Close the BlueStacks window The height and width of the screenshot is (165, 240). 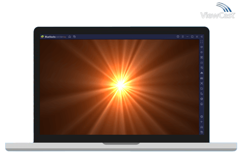197,37
